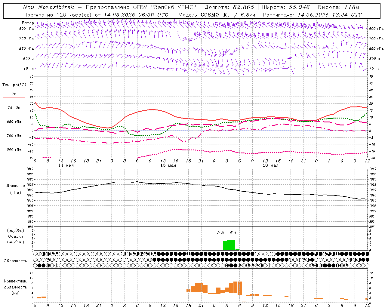Click the (мм/1ч.) precipitation unit label

coord(16,242)
